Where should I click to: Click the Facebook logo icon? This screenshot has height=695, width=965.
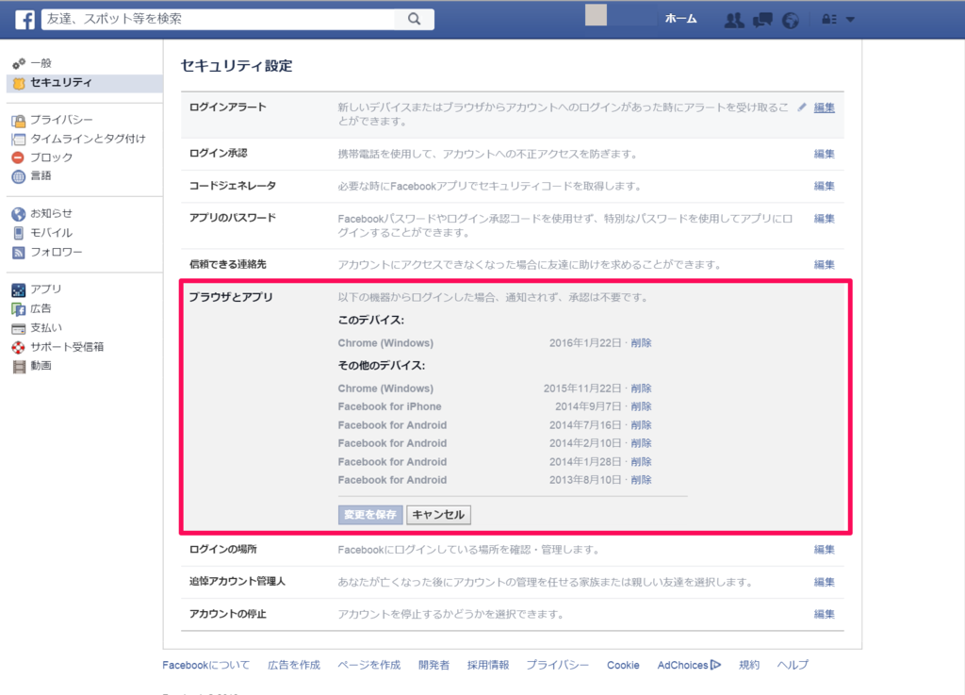25,19
